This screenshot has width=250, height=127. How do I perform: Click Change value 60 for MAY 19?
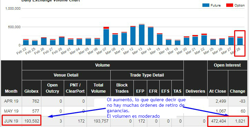[243, 111]
